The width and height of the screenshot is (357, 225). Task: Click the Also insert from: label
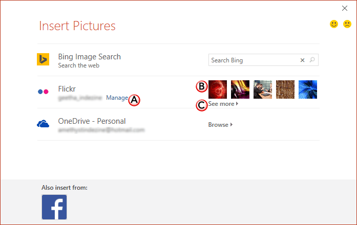[x=65, y=188]
